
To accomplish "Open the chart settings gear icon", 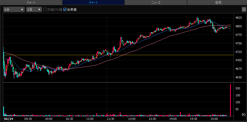I will tap(244, 9).
